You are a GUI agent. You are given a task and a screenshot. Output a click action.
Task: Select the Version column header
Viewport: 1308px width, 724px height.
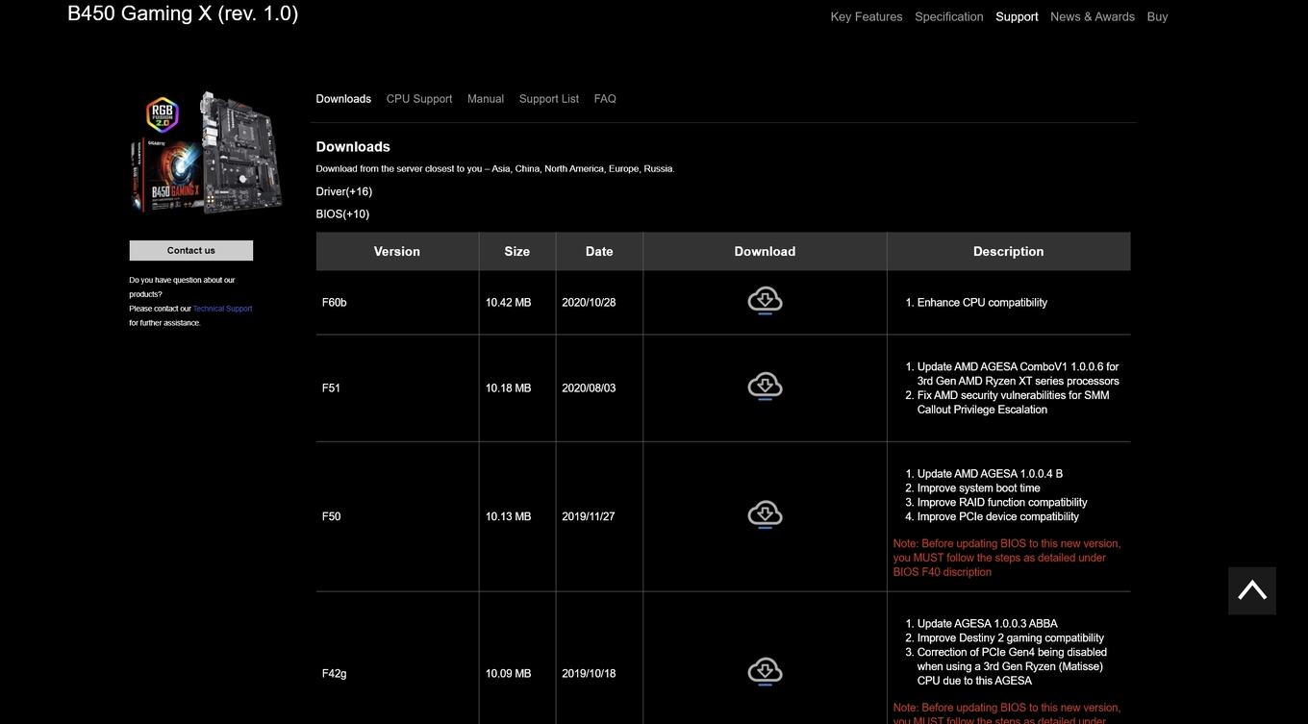[x=397, y=251]
